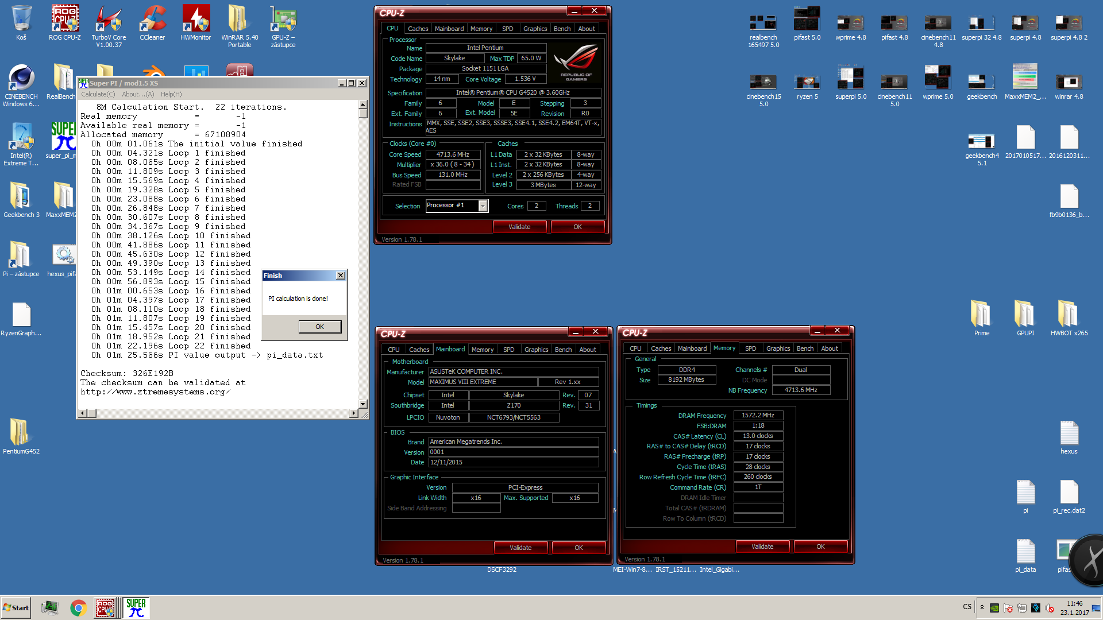Show hidden tray icons arrow
This screenshot has height=620, width=1103.
tap(982, 607)
